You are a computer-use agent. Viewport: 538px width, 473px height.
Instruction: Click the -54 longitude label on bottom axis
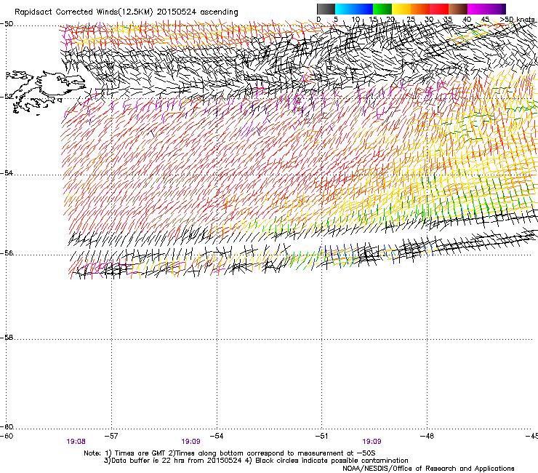(217, 436)
